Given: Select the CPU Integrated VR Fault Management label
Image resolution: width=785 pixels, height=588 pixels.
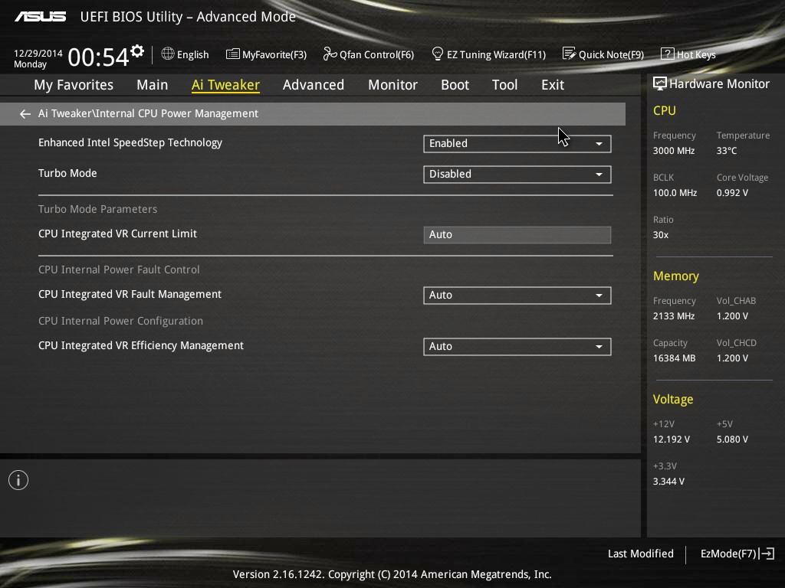Looking at the screenshot, I should click(130, 295).
